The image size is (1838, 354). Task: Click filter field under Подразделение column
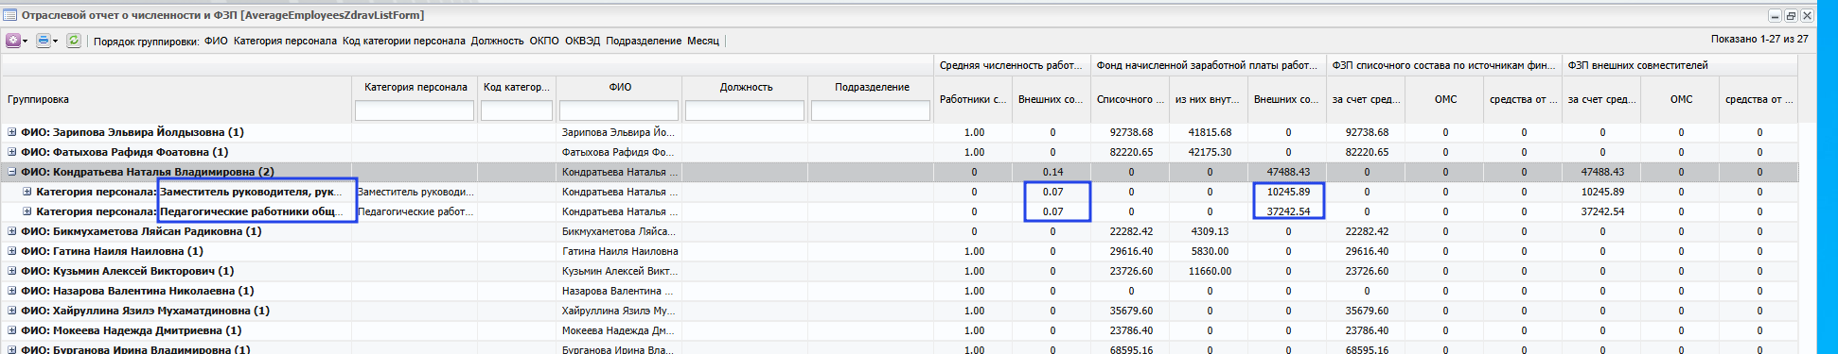coord(871,110)
